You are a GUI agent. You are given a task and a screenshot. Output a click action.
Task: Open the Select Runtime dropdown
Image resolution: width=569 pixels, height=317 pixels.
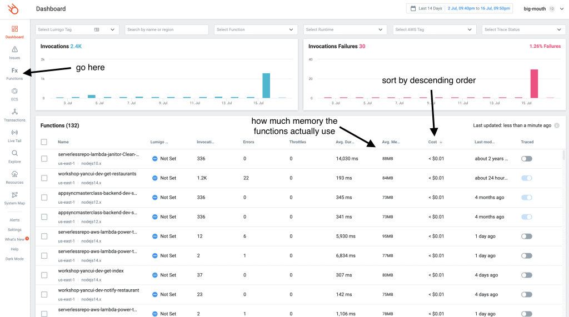[x=343, y=29]
